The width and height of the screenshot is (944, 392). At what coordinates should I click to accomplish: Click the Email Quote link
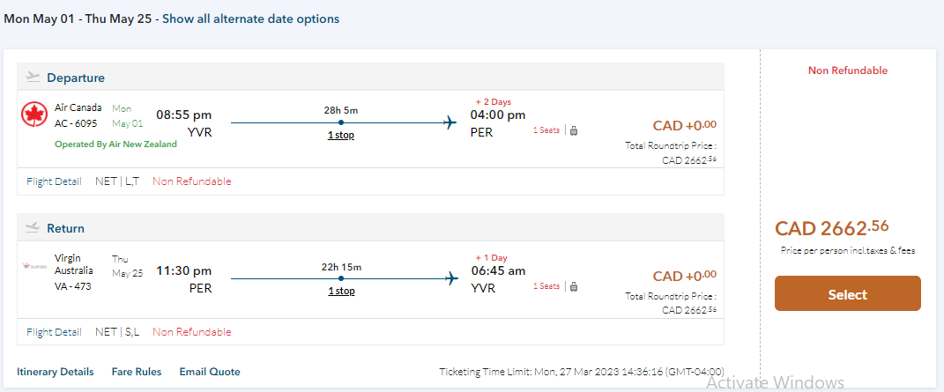pos(210,372)
